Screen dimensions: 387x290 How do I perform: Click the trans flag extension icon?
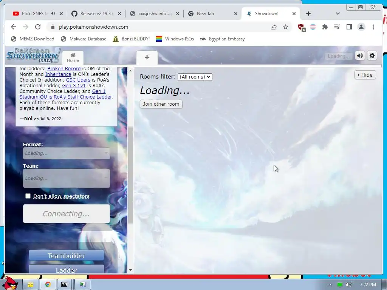pos(313,27)
